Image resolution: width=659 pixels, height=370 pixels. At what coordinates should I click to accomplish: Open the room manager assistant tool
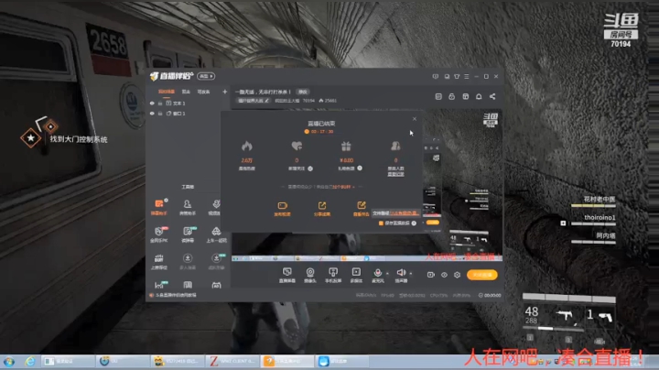pos(188,207)
